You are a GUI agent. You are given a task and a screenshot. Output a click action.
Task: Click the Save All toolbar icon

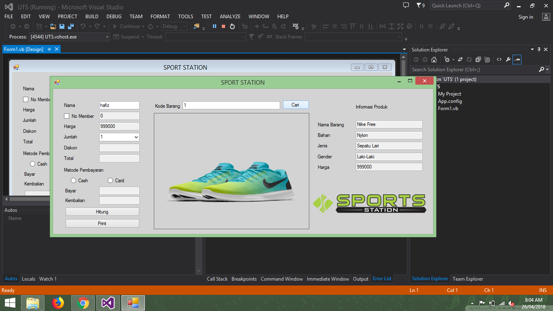point(71,26)
